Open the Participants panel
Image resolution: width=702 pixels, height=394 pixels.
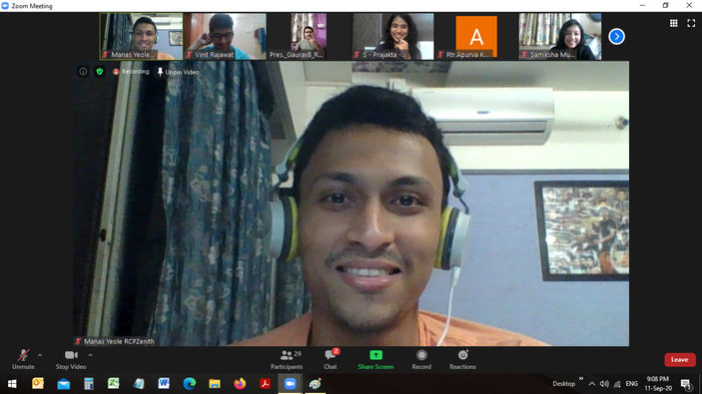coord(287,359)
